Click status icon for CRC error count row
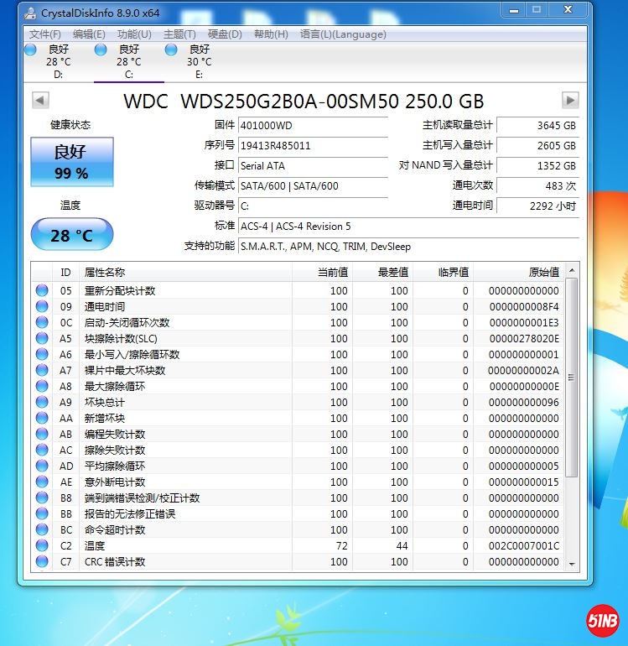This screenshot has width=628, height=646. pyautogui.click(x=42, y=562)
